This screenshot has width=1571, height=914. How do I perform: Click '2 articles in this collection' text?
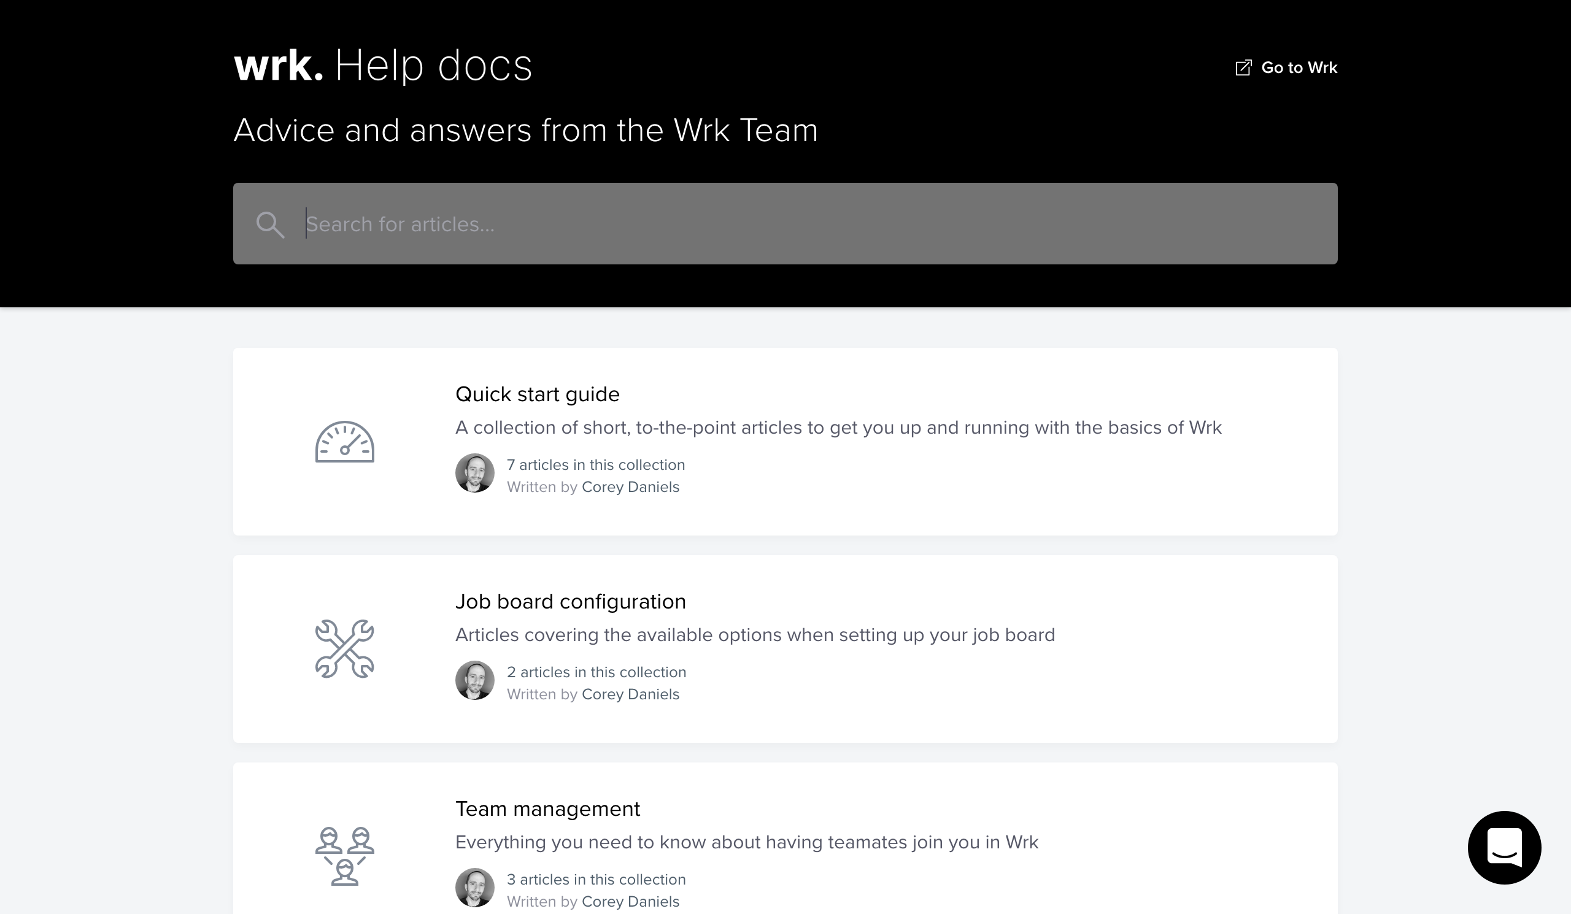click(596, 672)
